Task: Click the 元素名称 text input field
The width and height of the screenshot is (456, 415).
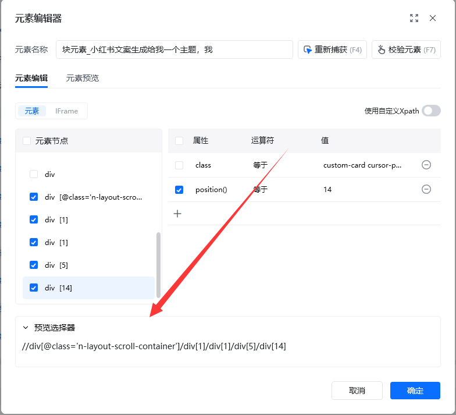Action: [174, 49]
